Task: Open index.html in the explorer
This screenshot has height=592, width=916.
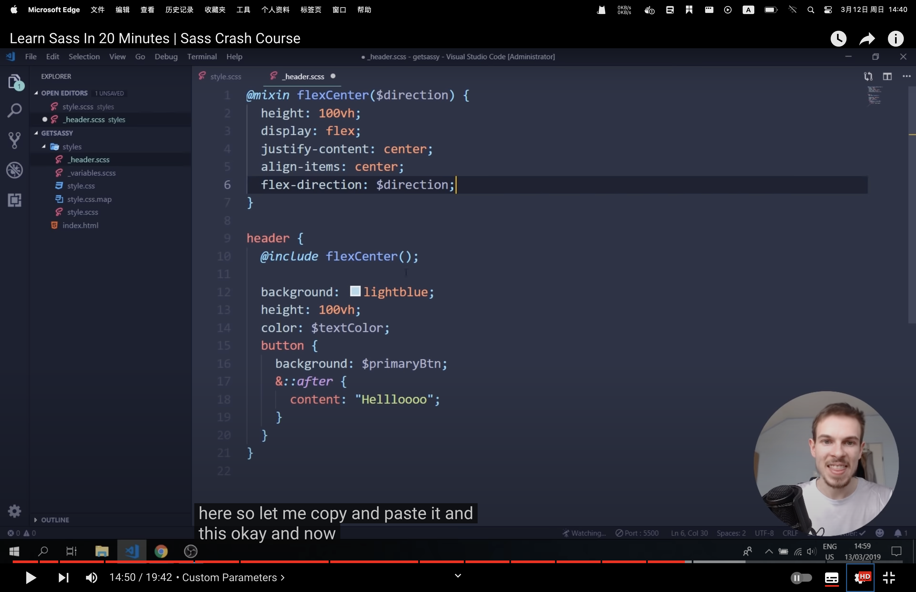Action: 80,225
